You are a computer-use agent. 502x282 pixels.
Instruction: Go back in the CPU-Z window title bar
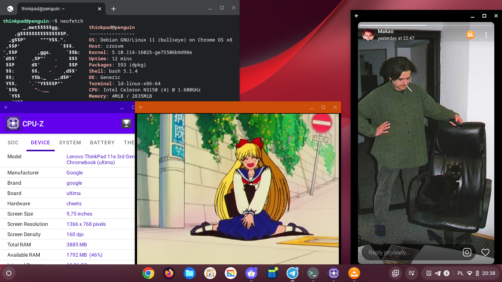[x=6, y=107]
